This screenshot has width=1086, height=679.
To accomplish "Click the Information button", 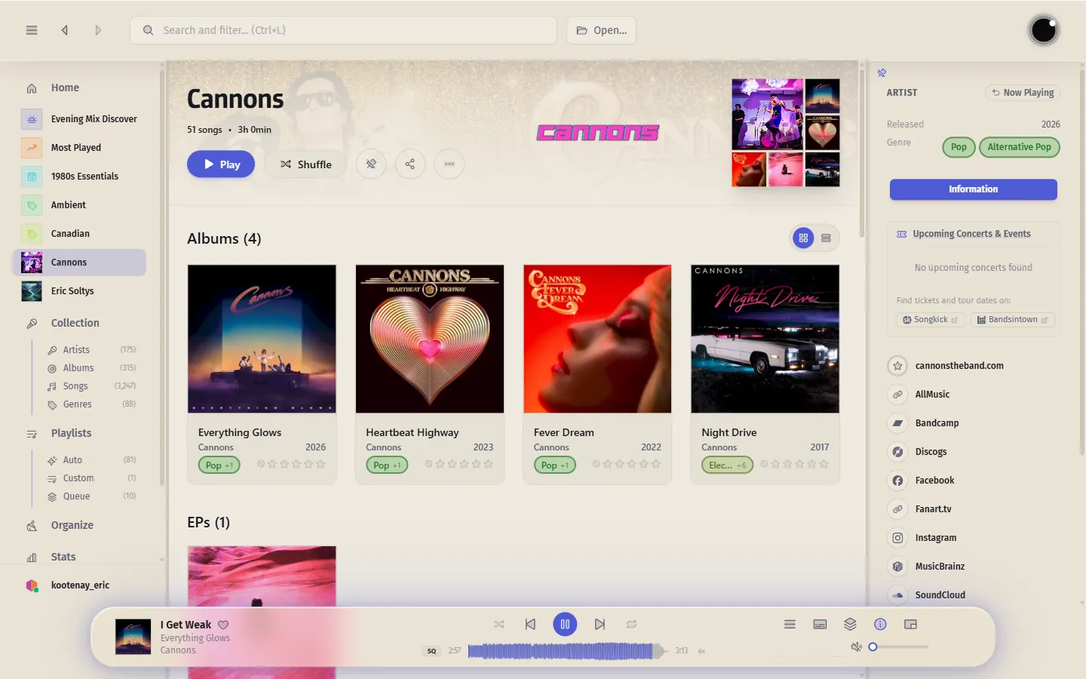I will click(x=973, y=189).
